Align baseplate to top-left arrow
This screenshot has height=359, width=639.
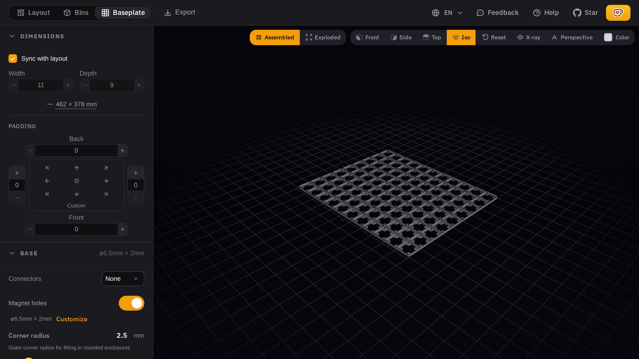coord(47,168)
